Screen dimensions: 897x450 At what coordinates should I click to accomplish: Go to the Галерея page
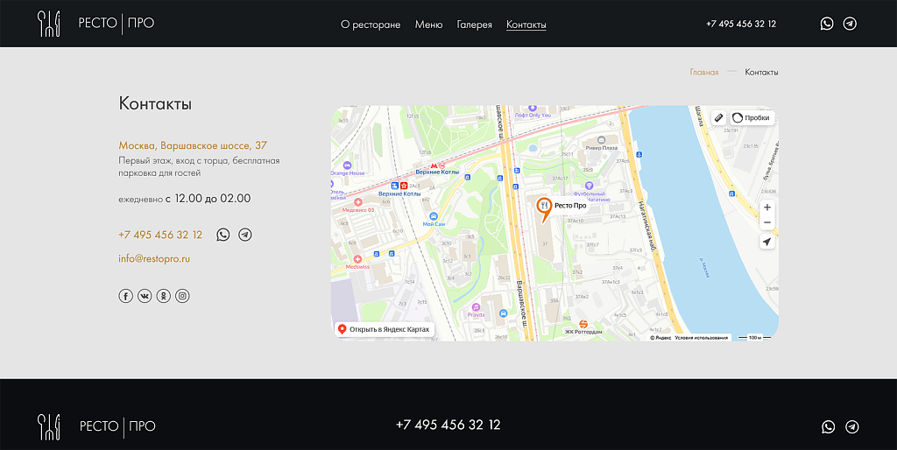click(x=474, y=25)
